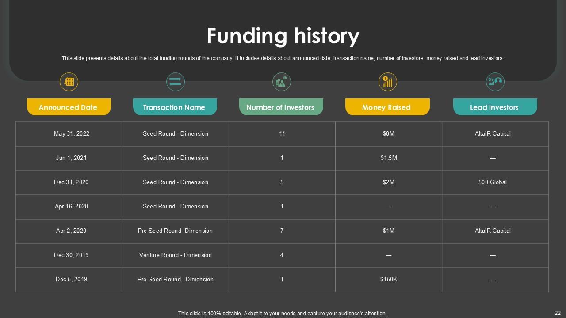Click the calendar icon above Announced Date

coord(69,82)
